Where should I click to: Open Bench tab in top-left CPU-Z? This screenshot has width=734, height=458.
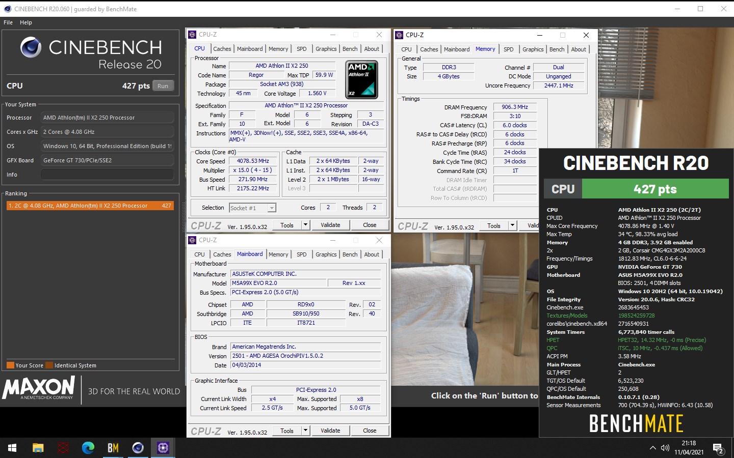(x=350, y=49)
